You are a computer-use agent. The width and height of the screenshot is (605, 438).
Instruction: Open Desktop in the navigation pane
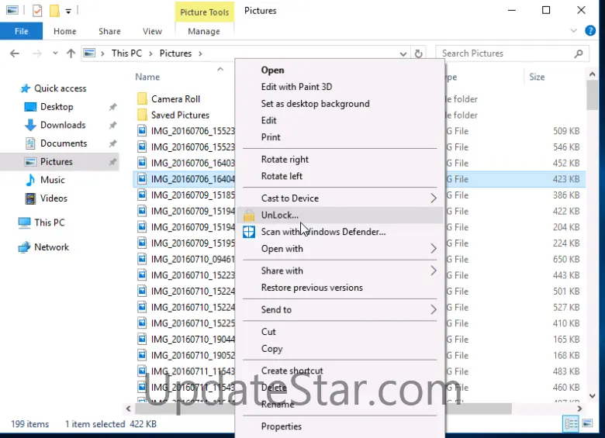click(57, 107)
